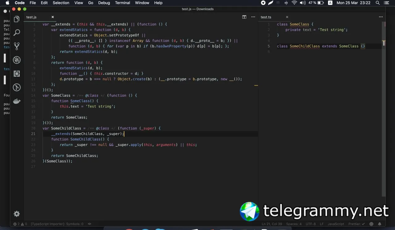This screenshot has width=395, height=230.
Task: Show errors and warnings in status bar
Action: [x=20, y=224]
